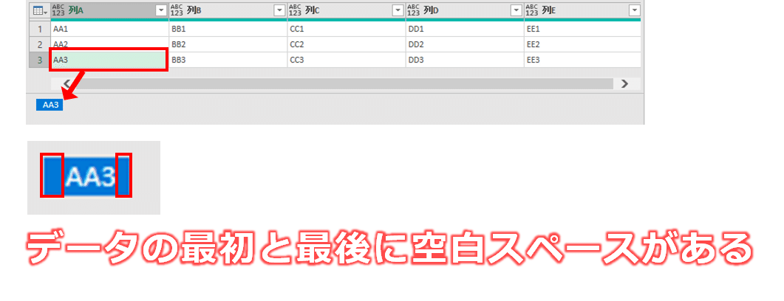Open filter dropdown for 列B

279,10
